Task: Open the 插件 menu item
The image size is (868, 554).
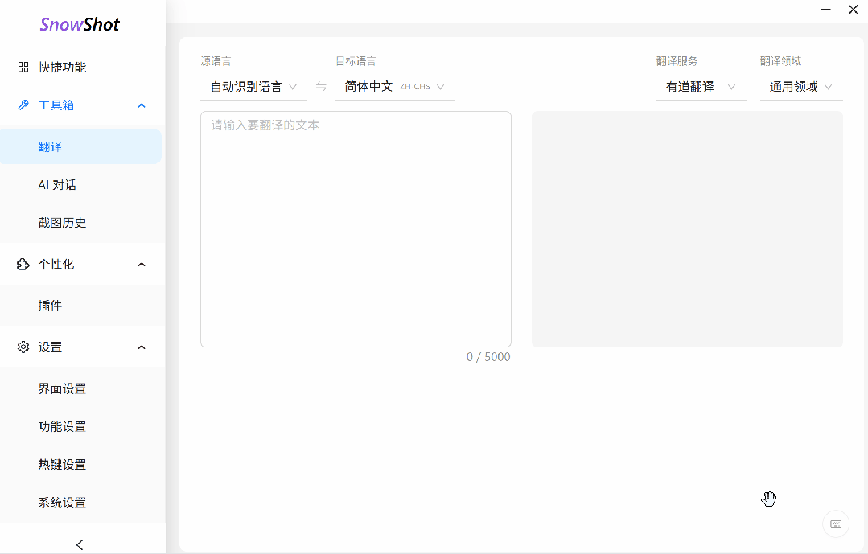Action: click(x=80, y=306)
